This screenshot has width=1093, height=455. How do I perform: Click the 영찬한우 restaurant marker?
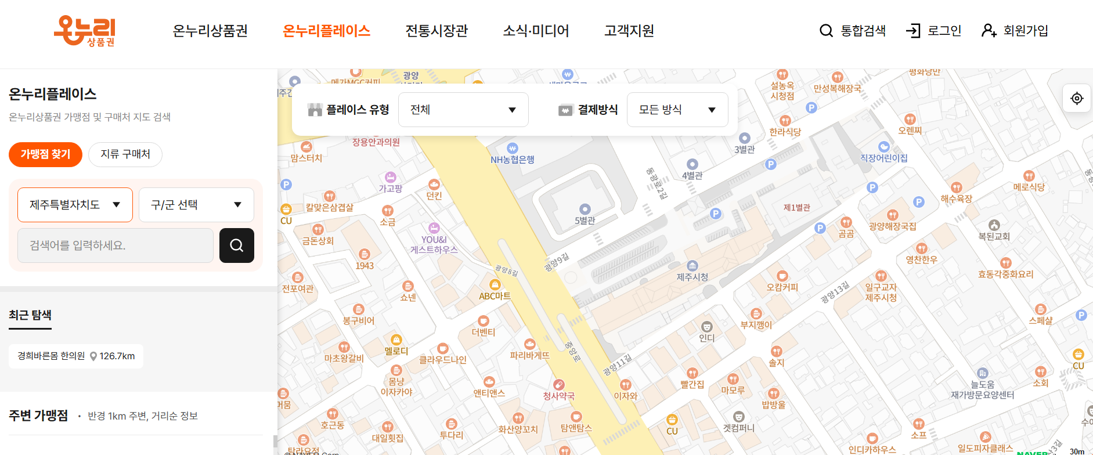[922, 249]
